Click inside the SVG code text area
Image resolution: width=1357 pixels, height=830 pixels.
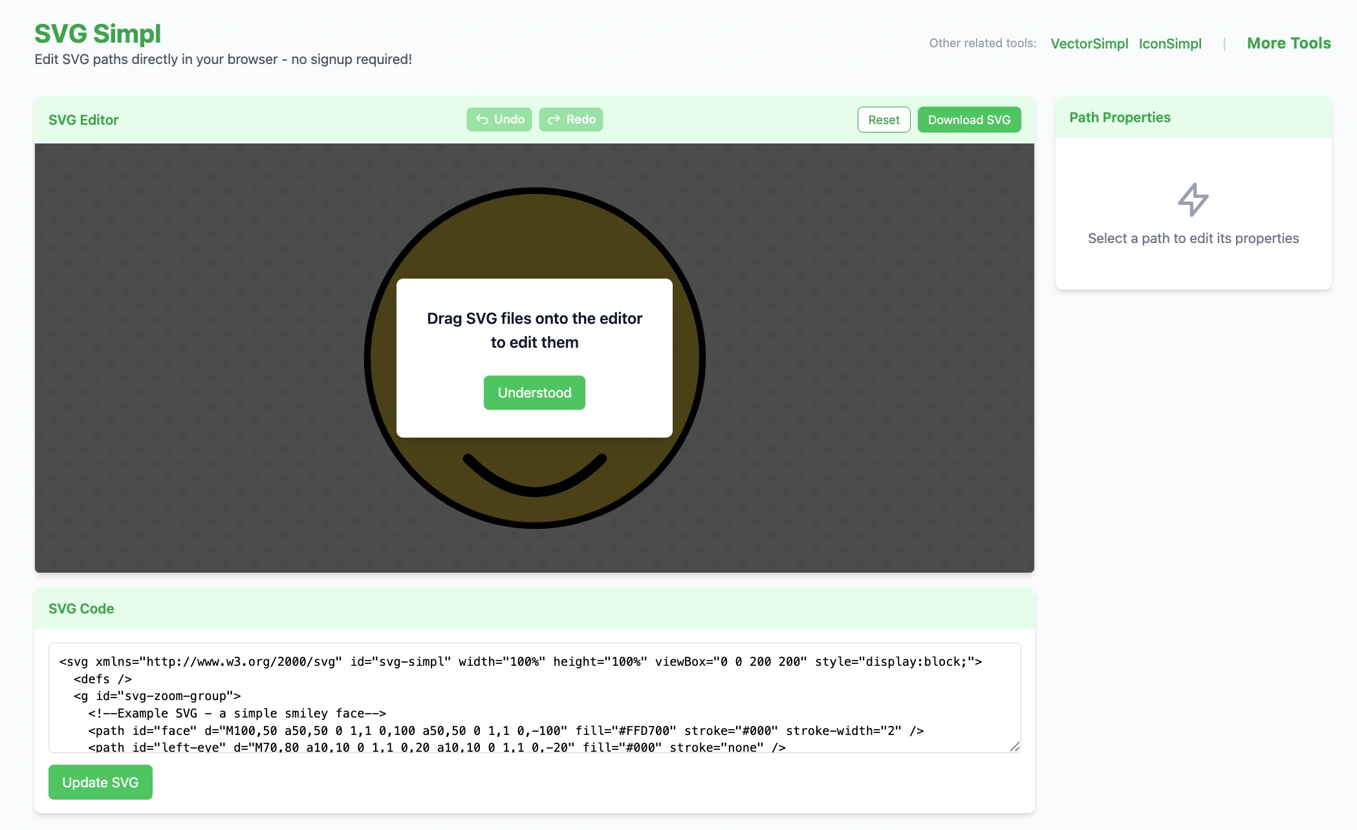pyautogui.click(x=534, y=697)
